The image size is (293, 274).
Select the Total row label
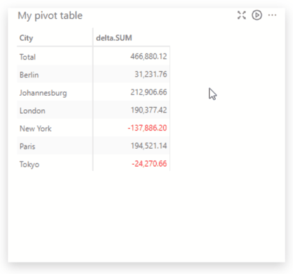tap(27, 57)
